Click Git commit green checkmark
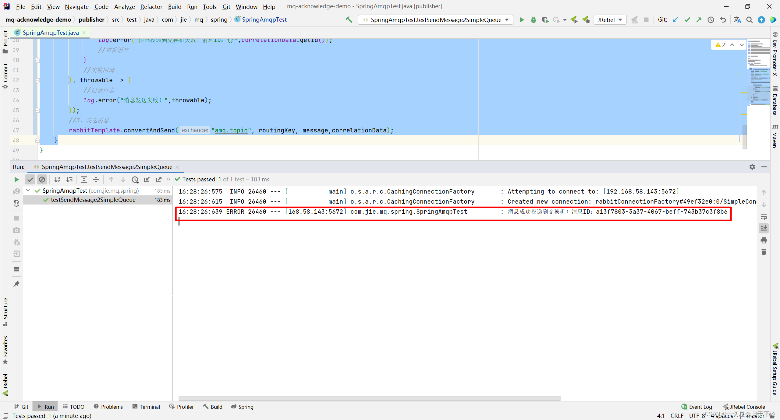The image size is (780, 420). (x=687, y=20)
